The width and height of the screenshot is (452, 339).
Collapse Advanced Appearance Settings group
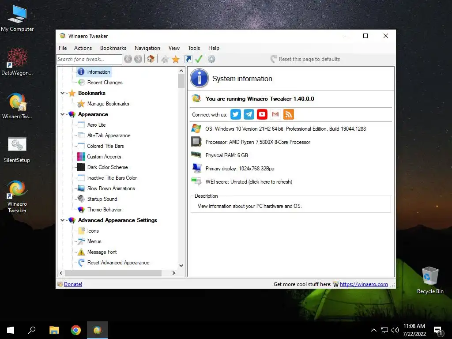tap(62, 220)
